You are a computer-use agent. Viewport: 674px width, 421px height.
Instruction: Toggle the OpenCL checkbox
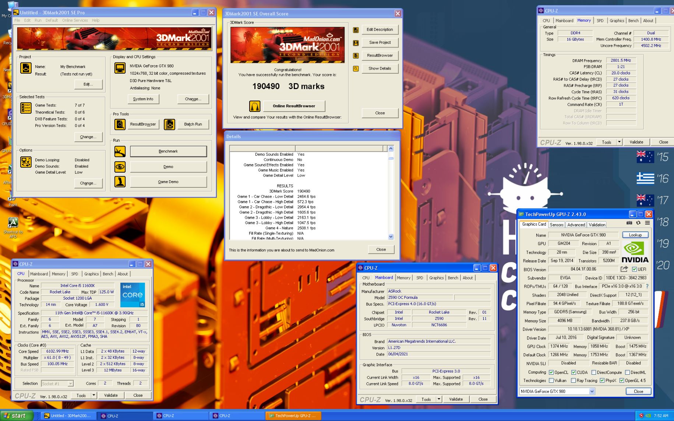pyautogui.click(x=551, y=372)
